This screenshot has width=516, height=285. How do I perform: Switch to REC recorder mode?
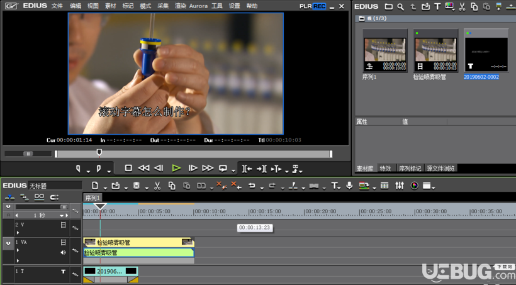click(x=319, y=6)
